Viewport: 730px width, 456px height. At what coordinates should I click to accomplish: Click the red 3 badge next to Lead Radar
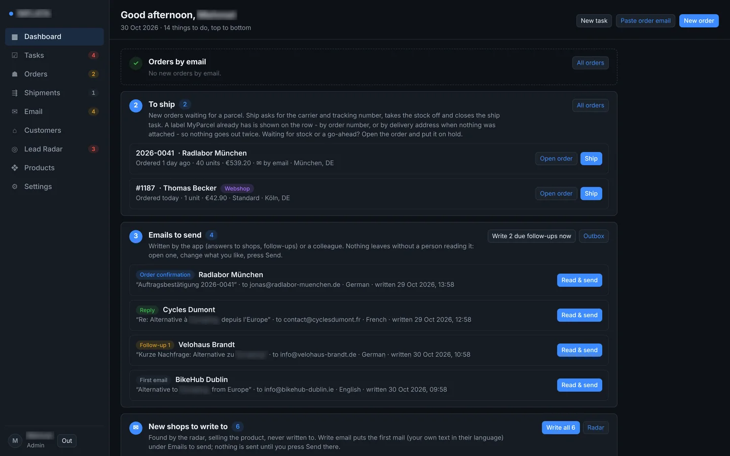click(x=93, y=149)
